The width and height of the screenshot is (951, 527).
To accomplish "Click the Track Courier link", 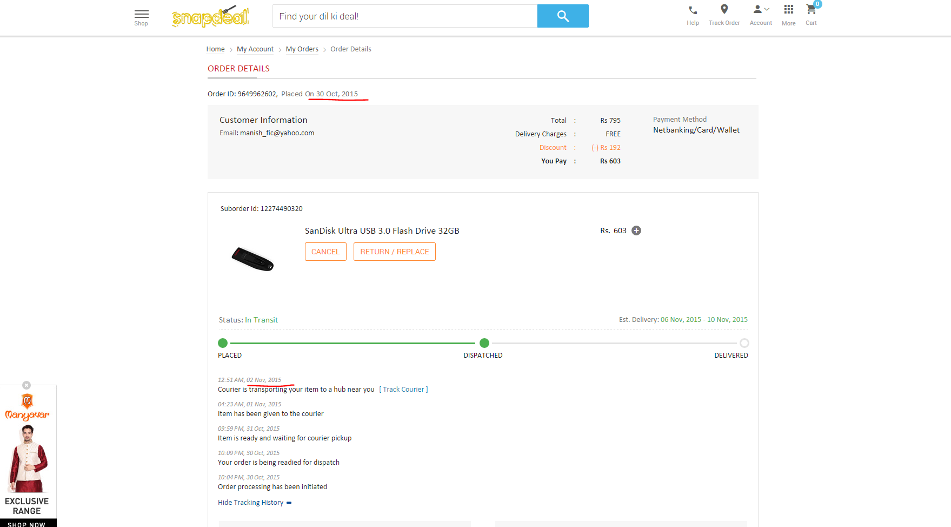I will [x=403, y=390].
